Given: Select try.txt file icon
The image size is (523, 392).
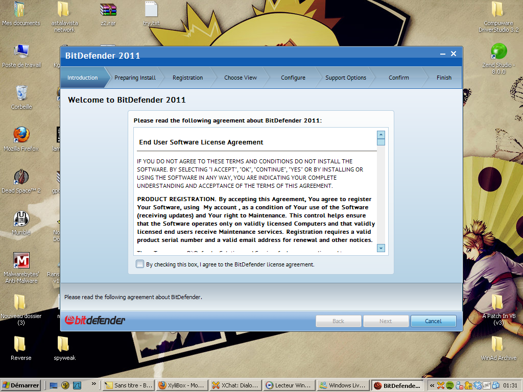Looking at the screenshot, I should point(151,14).
